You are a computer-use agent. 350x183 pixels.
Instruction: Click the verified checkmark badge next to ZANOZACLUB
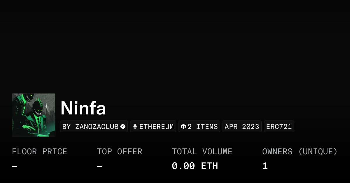(123, 126)
